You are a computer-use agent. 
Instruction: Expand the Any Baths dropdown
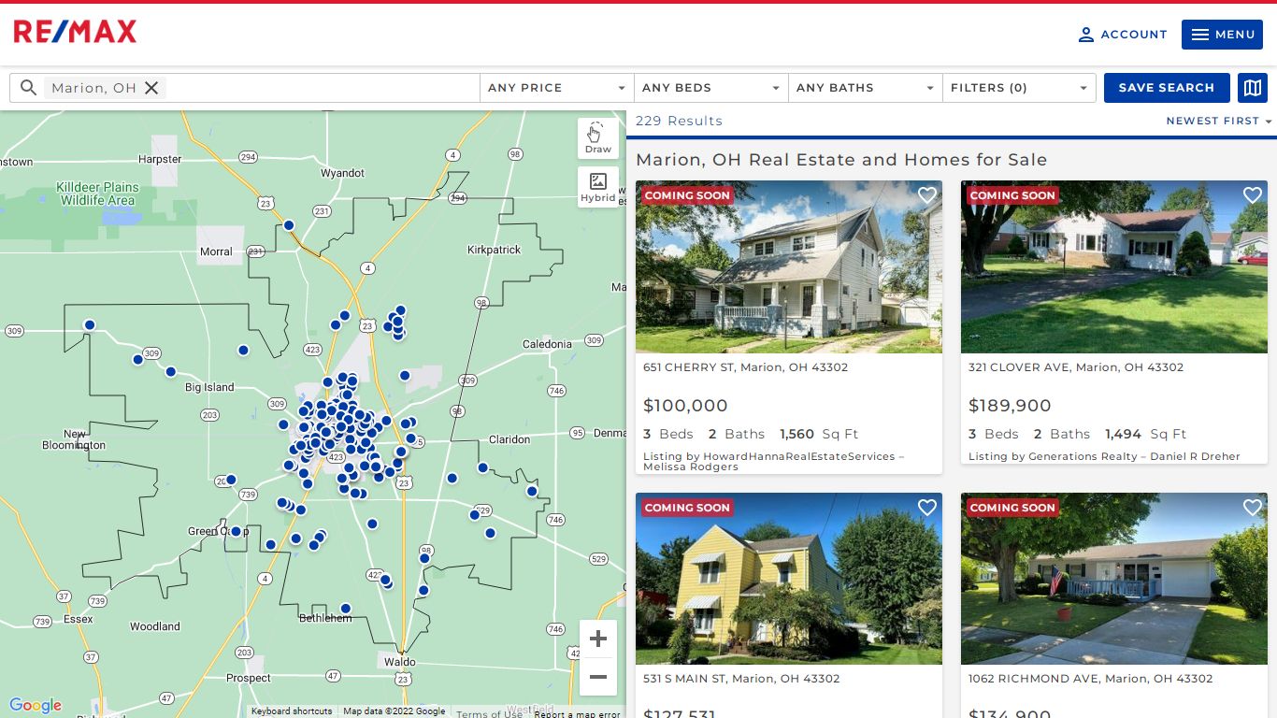[x=866, y=88]
